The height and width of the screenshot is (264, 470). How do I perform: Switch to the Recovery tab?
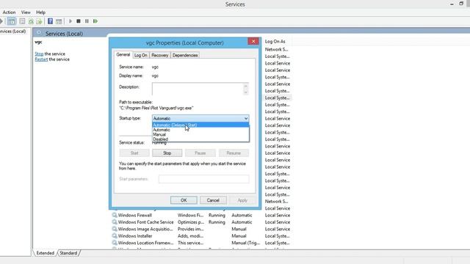click(160, 55)
